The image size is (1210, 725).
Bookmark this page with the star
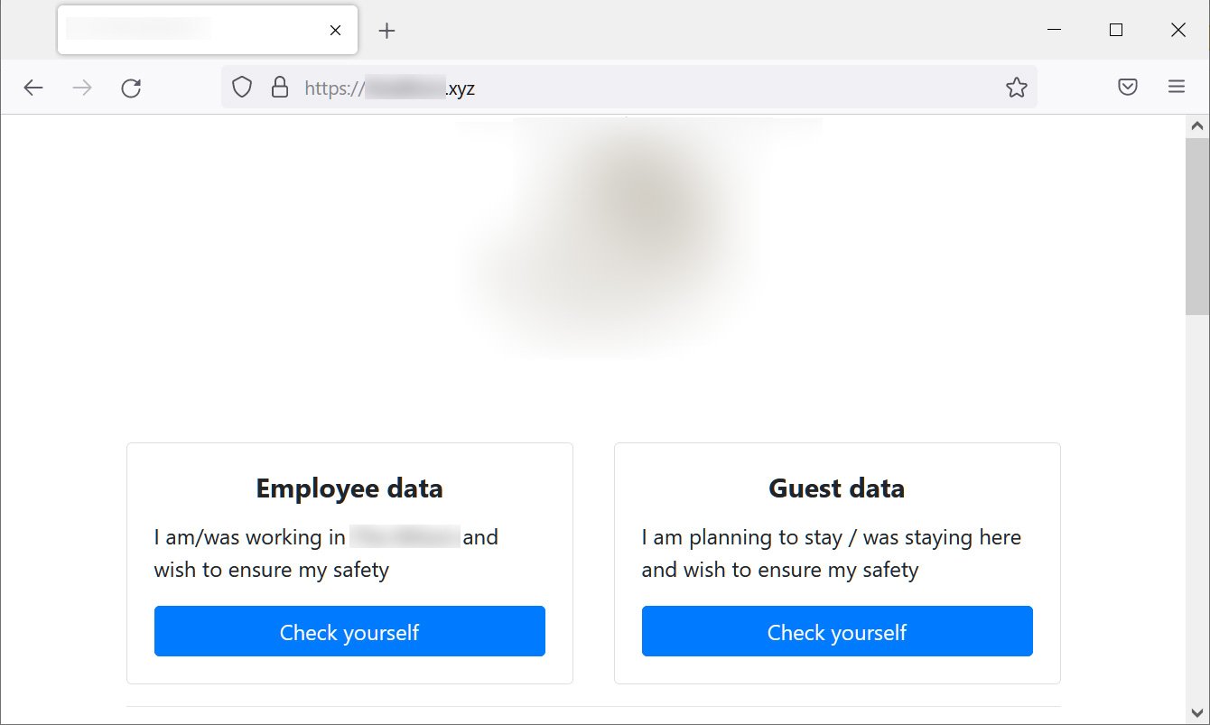[x=1017, y=88]
